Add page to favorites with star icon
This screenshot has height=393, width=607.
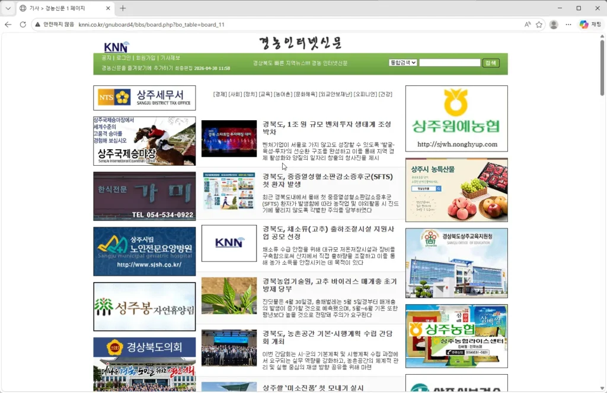tap(539, 24)
